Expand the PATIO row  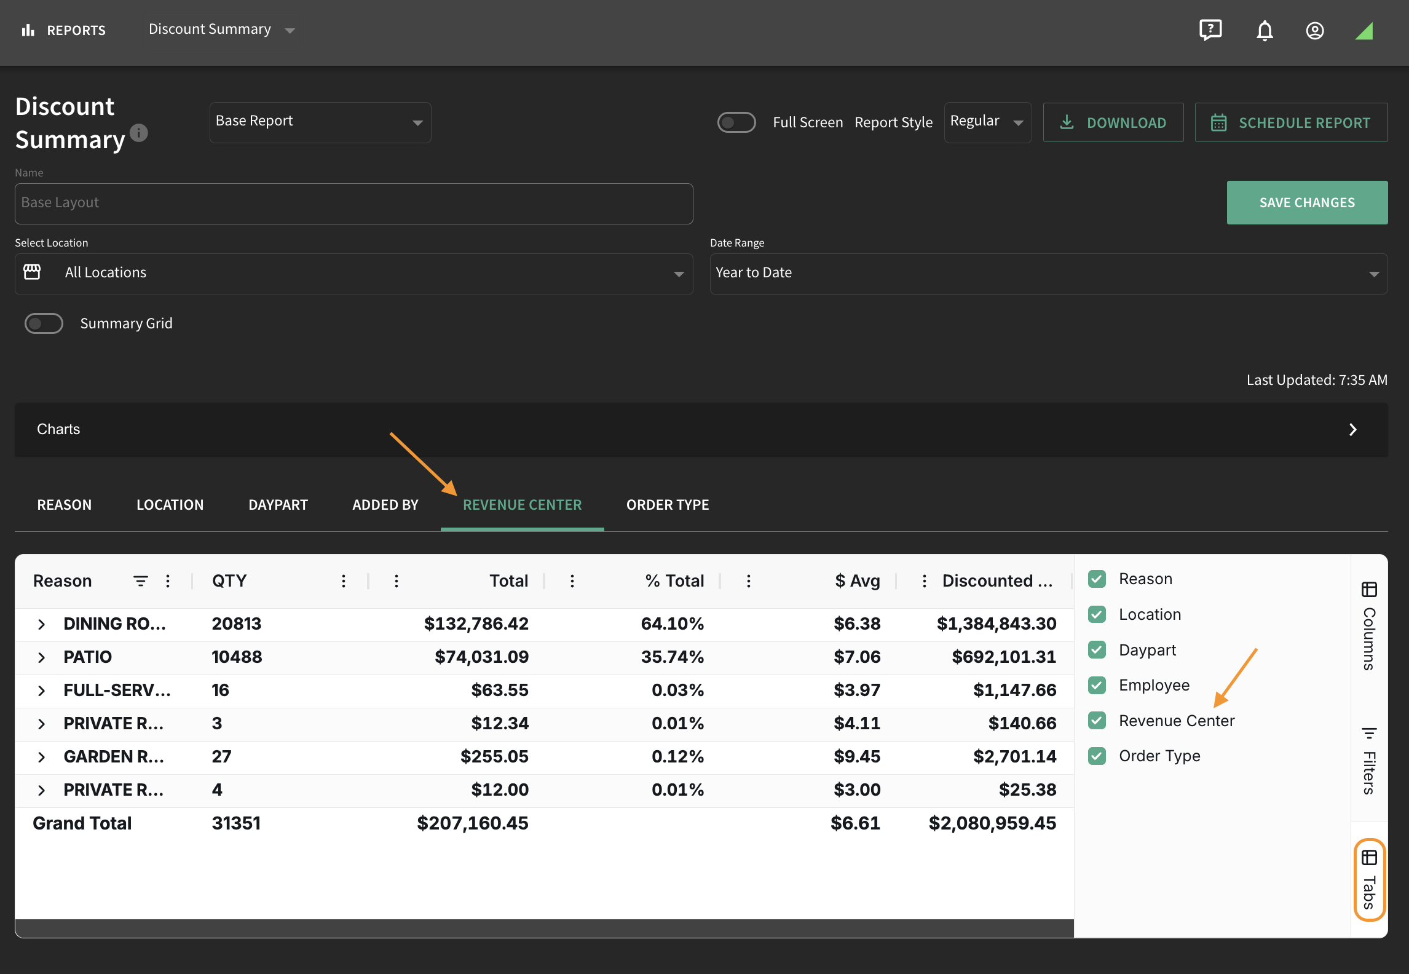[41, 657]
